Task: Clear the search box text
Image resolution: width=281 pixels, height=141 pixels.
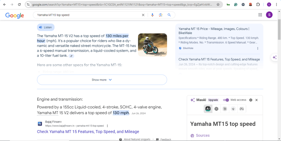Action: [x=143, y=15]
